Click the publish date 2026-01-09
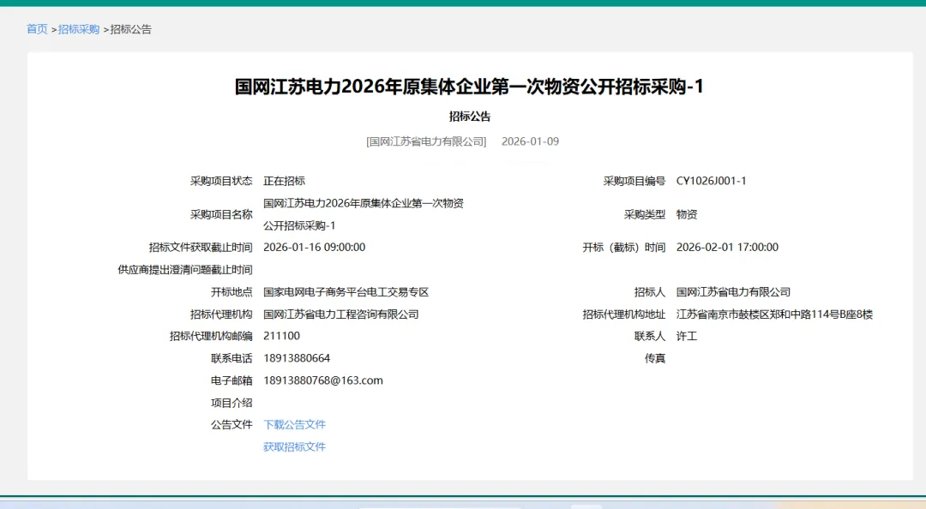The height and width of the screenshot is (509, 926). click(x=531, y=141)
